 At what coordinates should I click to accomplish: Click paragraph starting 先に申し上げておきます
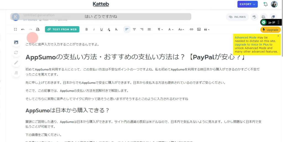click(x=126, y=83)
